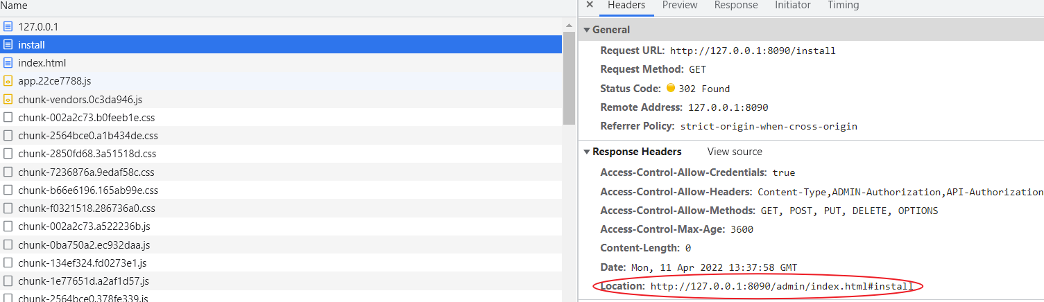Click the yellow 302 status indicator dot
This screenshot has height=302, width=1044.
[671, 89]
